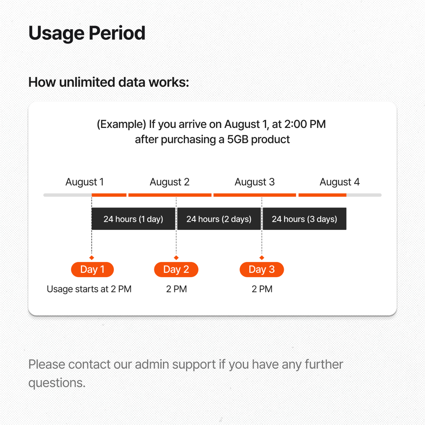
Task: Click the August 1 date label
Action: pos(85,182)
